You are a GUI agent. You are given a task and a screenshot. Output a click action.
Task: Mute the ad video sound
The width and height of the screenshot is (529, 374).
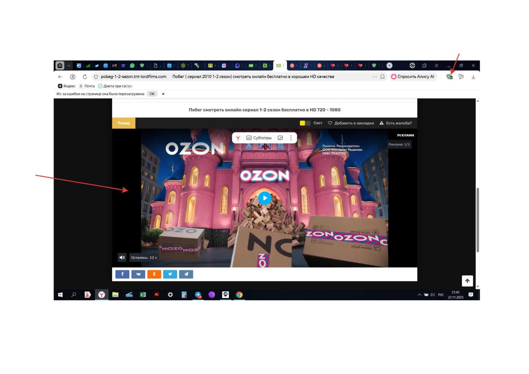(x=122, y=257)
